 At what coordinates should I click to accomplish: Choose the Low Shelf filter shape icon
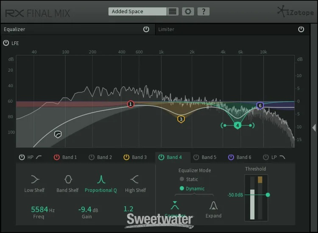(x=35, y=179)
